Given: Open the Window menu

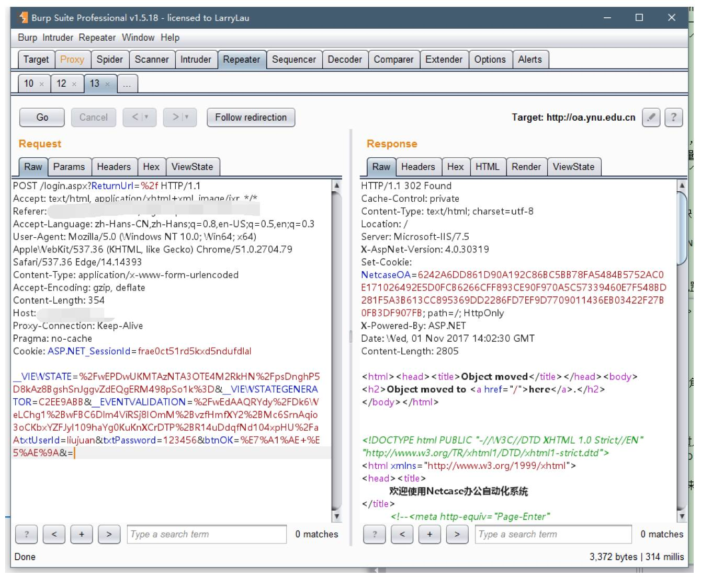Looking at the screenshot, I should (x=138, y=38).
